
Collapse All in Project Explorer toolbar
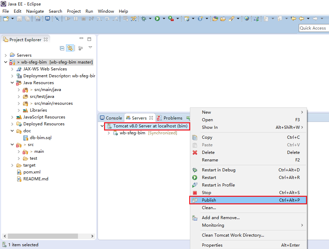pyautogui.click(x=62, y=48)
